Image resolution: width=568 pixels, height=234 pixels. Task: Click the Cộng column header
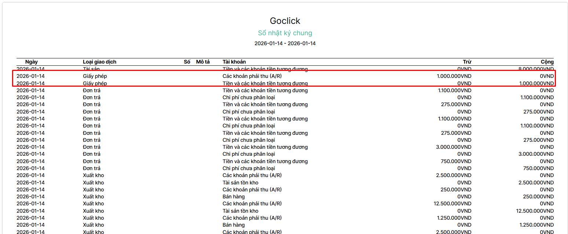[547, 62]
